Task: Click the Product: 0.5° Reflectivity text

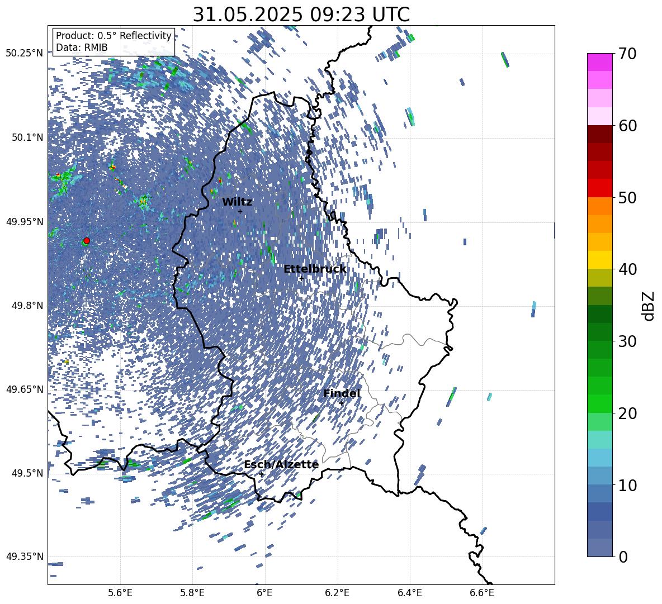Action: (114, 35)
